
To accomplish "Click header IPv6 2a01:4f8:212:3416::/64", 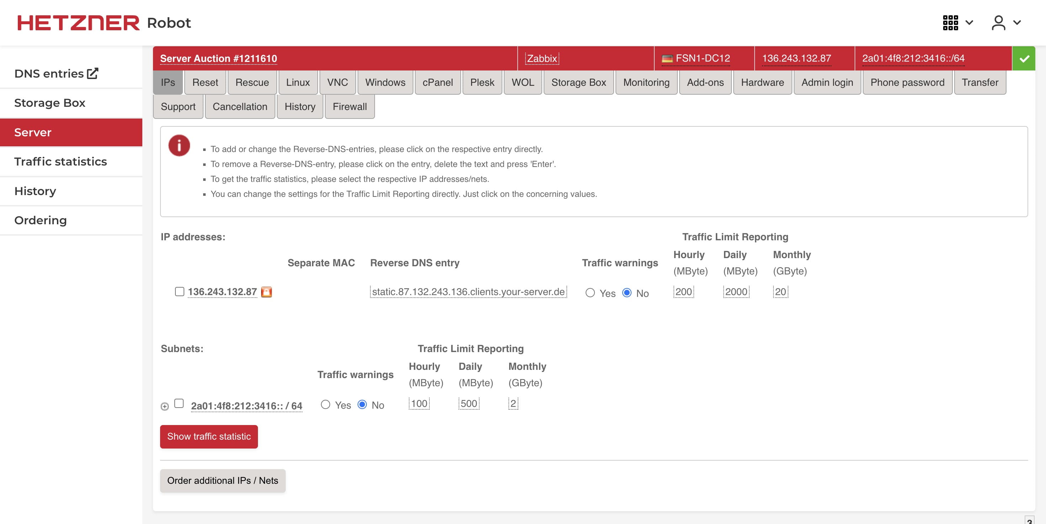I will point(913,58).
